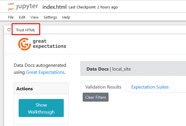Open the View menu
The width and height of the screenshot is (186, 126).
(x=34, y=17)
